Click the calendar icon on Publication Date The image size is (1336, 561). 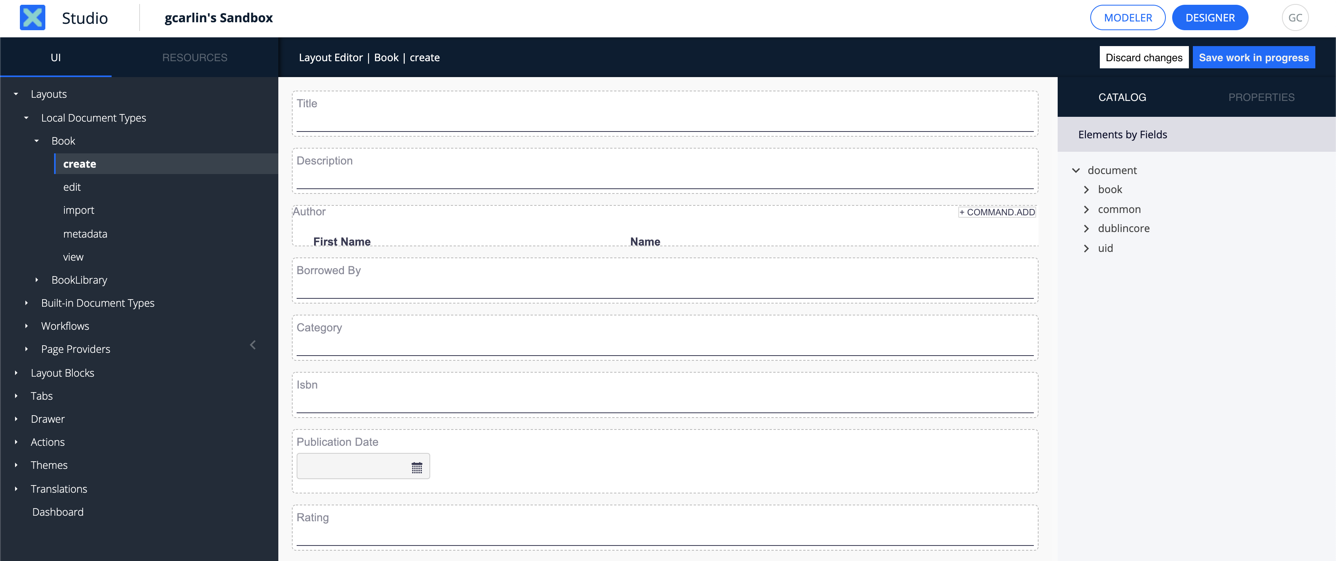416,467
